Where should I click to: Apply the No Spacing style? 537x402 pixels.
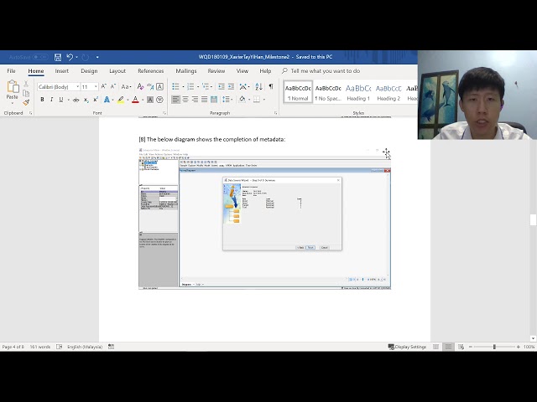[328, 92]
